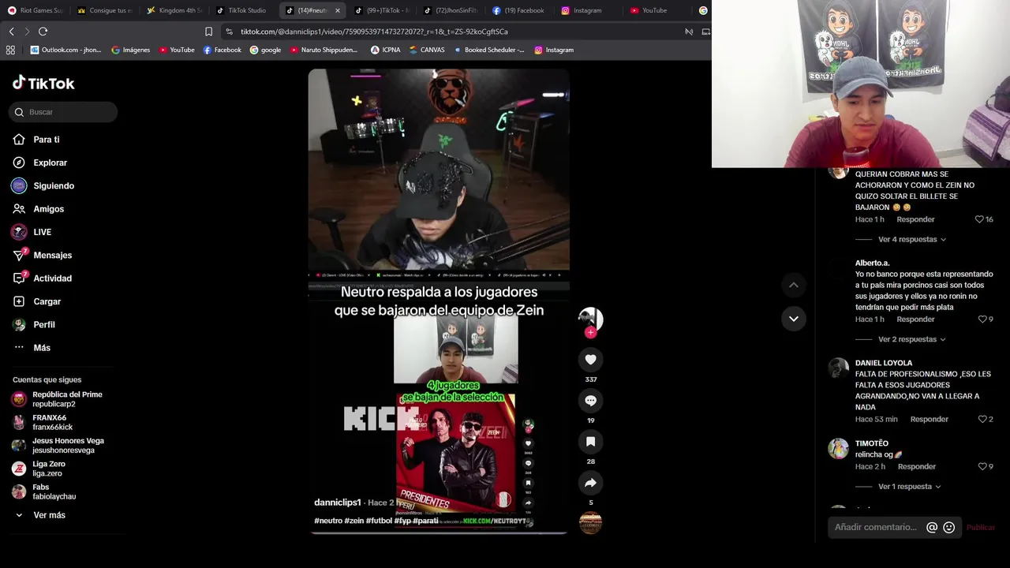The height and width of the screenshot is (568, 1010).
Task: Save the video with bookmark icon
Action: coord(590,442)
